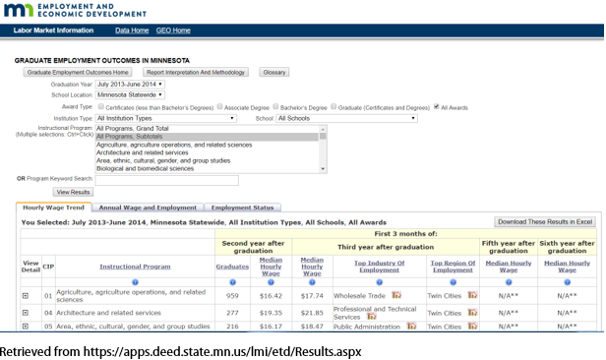
Task: Click help icon under fifth-year Median Hourly Wage
Action: 509,282
